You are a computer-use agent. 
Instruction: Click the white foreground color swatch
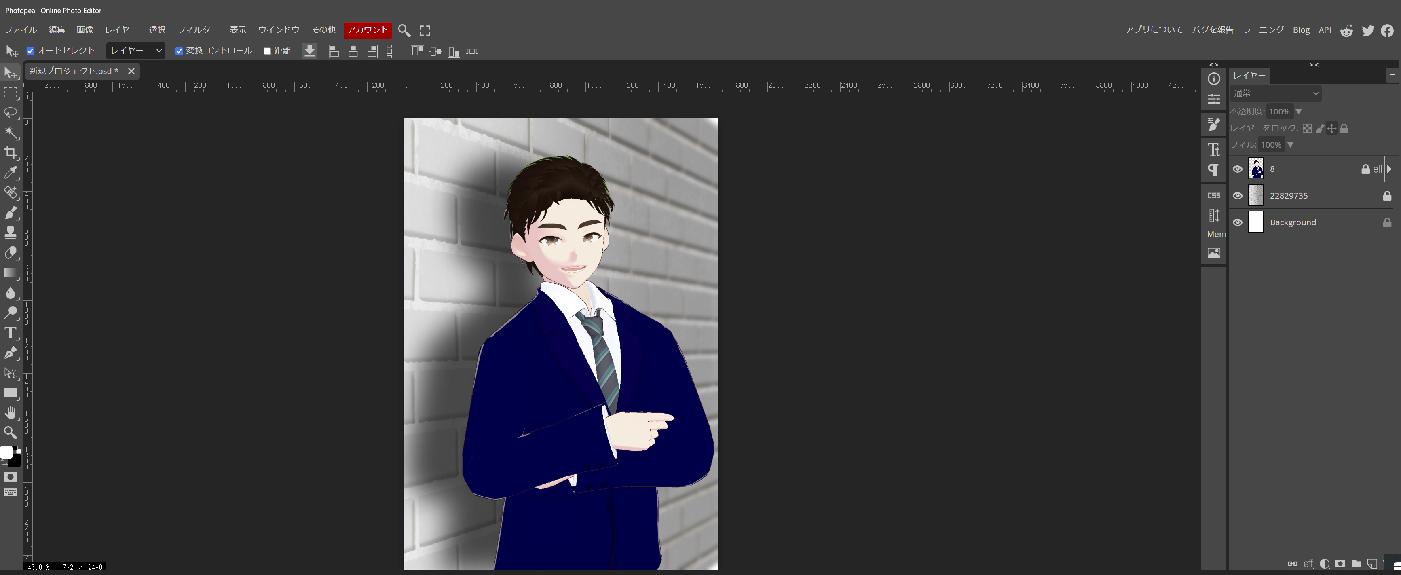pos(5,452)
